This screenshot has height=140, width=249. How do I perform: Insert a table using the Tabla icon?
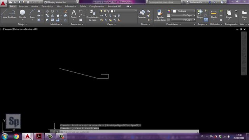81,20
